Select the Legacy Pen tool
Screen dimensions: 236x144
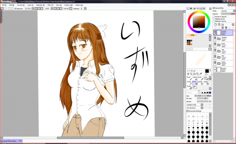click(195, 87)
